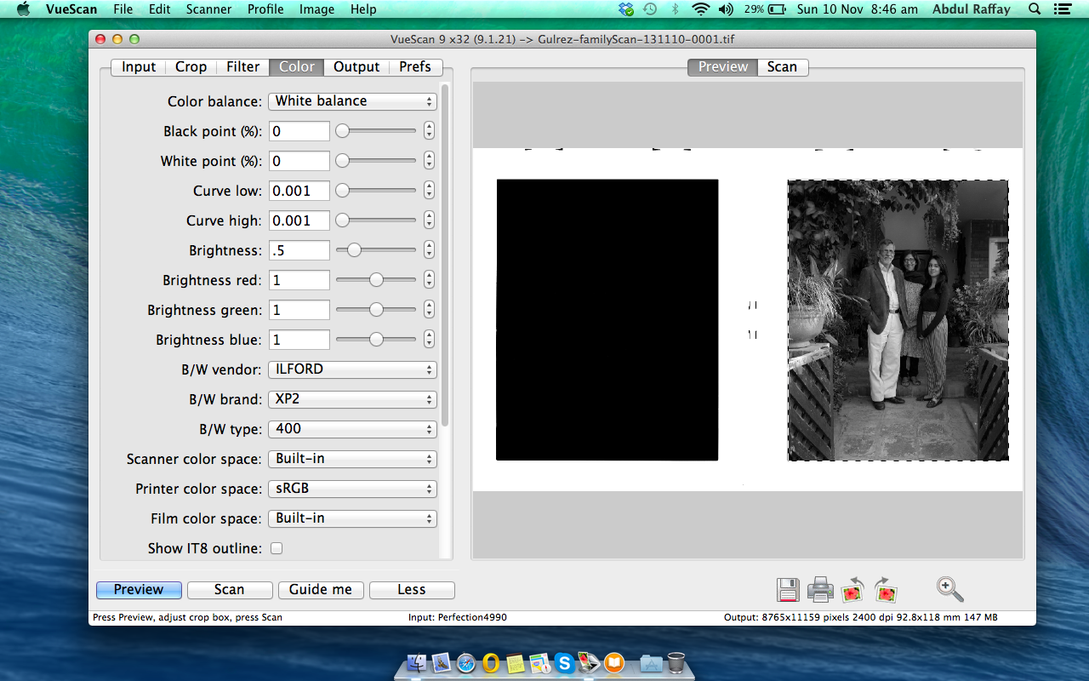Viewport: 1089px width, 681px height.
Task: Click the save floppy disk icon
Action: pos(788,589)
